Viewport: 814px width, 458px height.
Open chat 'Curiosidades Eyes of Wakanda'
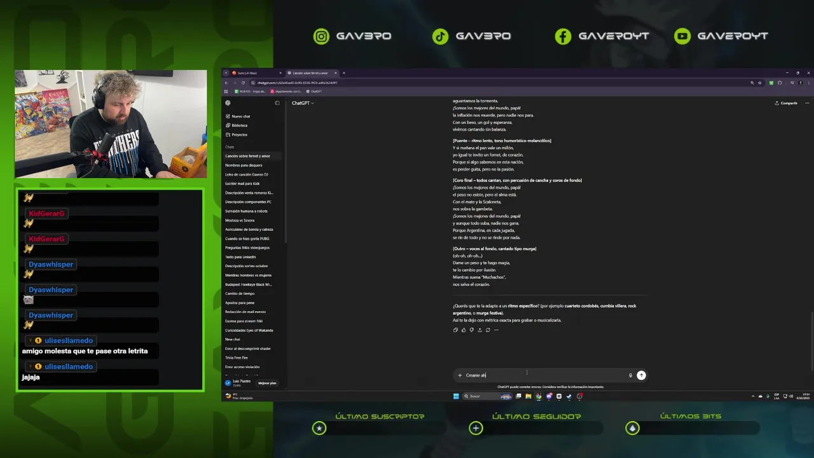[x=249, y=330]
